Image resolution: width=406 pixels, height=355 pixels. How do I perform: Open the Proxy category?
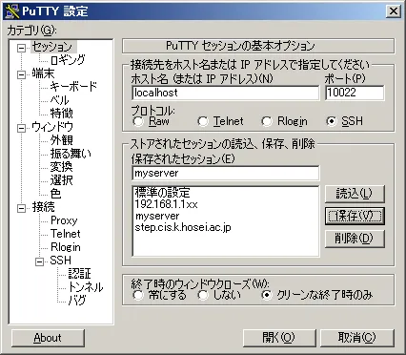pyautogui.click(x=64, y=220)
